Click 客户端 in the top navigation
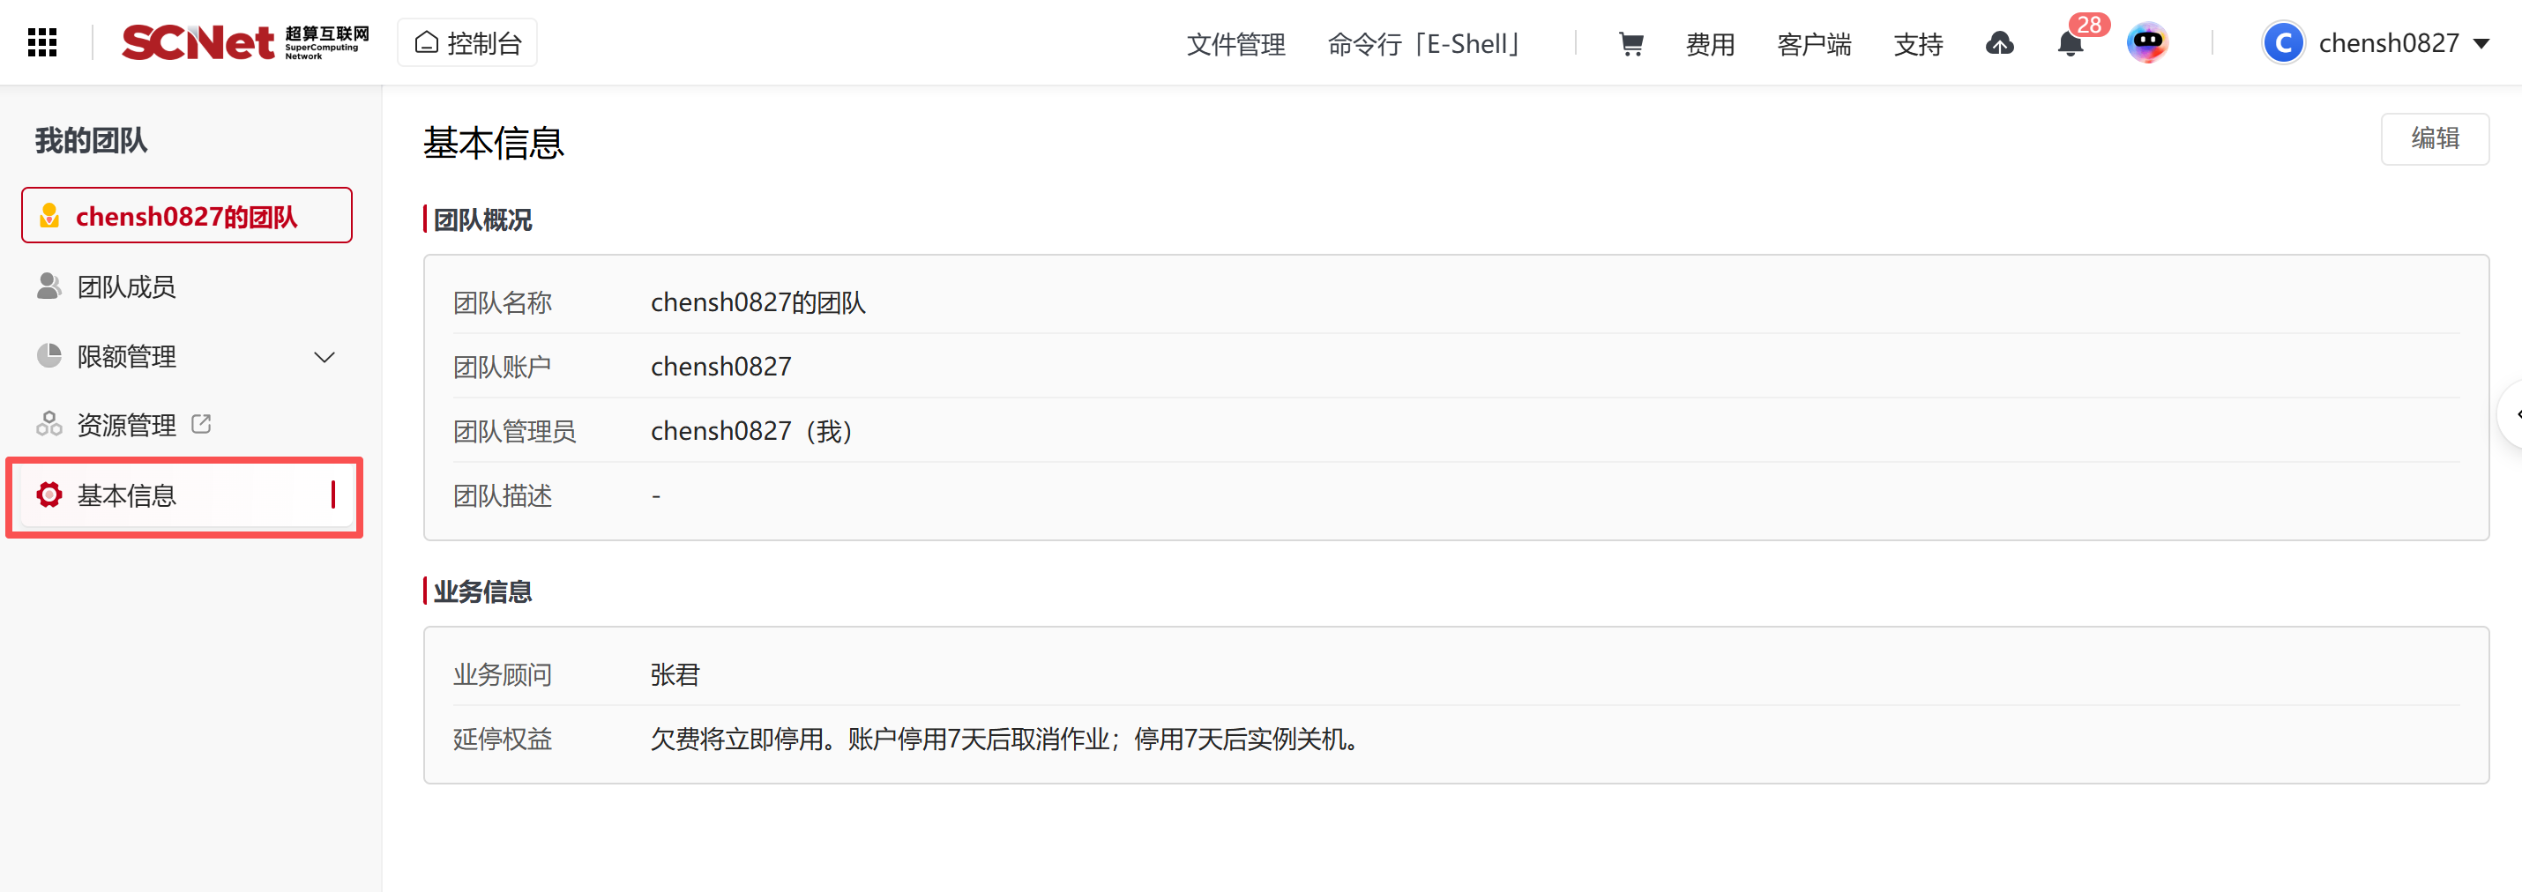The width and height of the screenshot is (2522, 892). pyautogui.click(x=1813, y=44)
